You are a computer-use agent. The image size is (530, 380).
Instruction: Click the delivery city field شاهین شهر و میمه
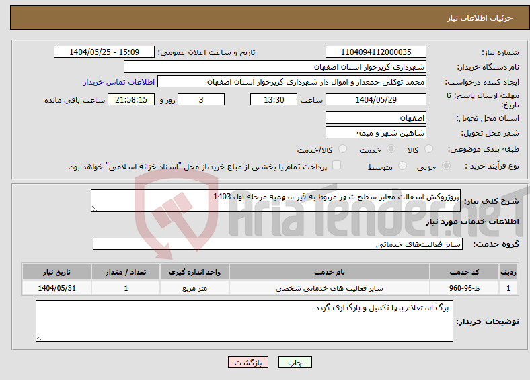pos(375,132)
